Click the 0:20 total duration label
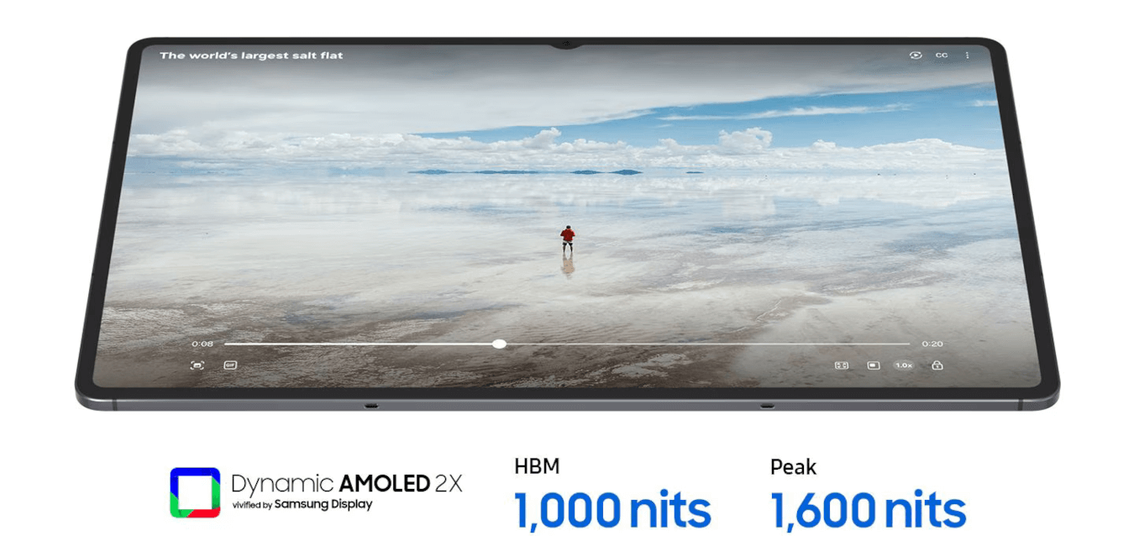The height and width of the screenshot is (536, 1134). click(932, 344)
